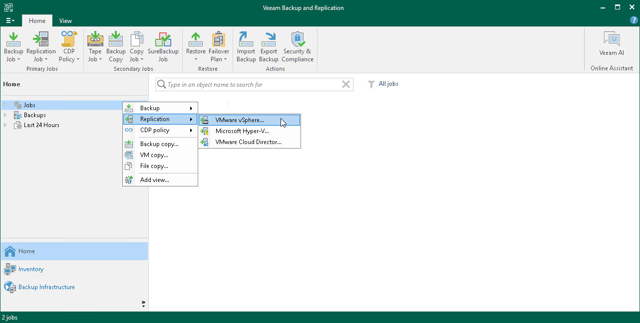Viewport: 640px width, 323px height.
Task: Select Last 24 Hours tree item
Action: (x=41, y=125)
